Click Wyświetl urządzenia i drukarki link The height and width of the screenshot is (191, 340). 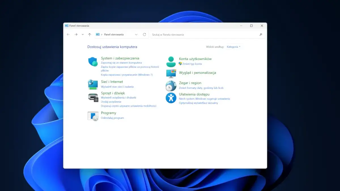pyautogui.click(x=118, y=98)
